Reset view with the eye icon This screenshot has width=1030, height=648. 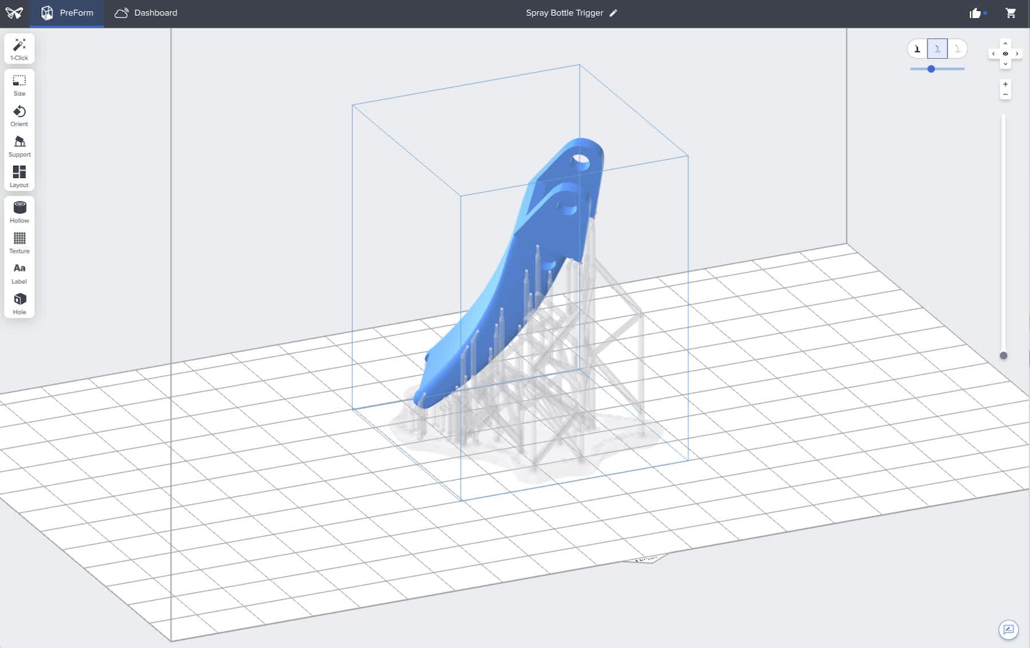[1005, 54]
